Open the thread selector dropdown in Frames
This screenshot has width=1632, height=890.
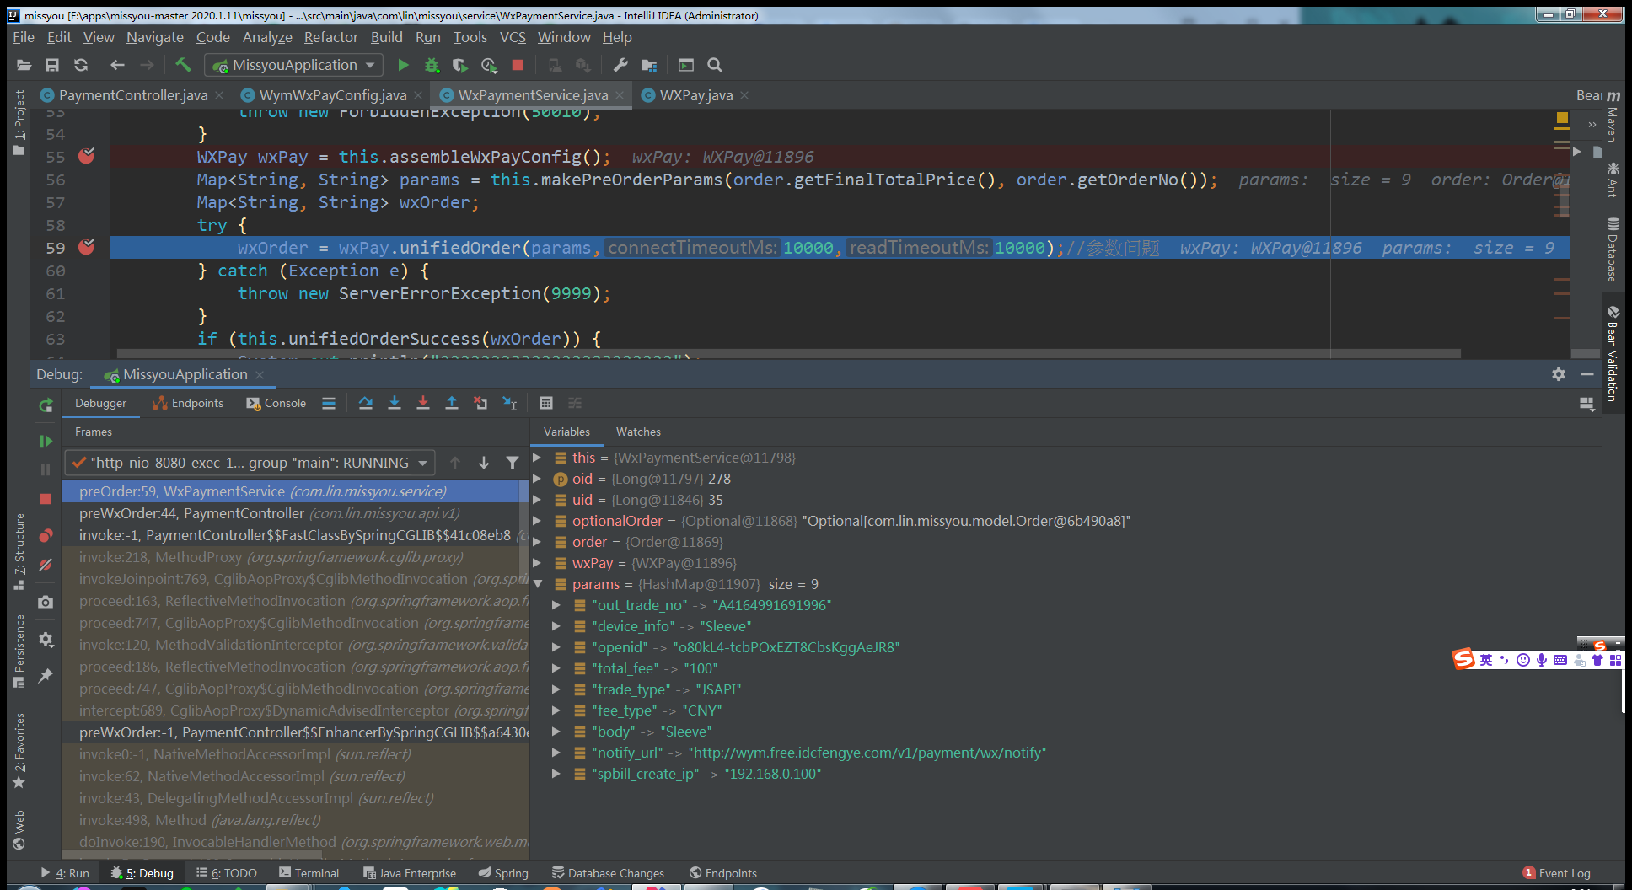click(x=250, y=463)
